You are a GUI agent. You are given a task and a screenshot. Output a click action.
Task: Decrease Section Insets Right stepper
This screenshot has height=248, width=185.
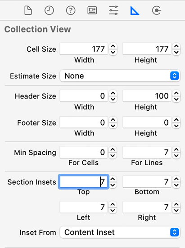click(176, 210)
